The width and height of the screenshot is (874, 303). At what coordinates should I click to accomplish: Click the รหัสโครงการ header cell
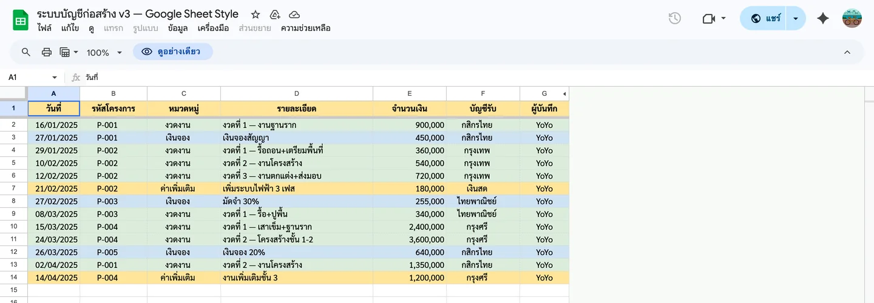113,108
